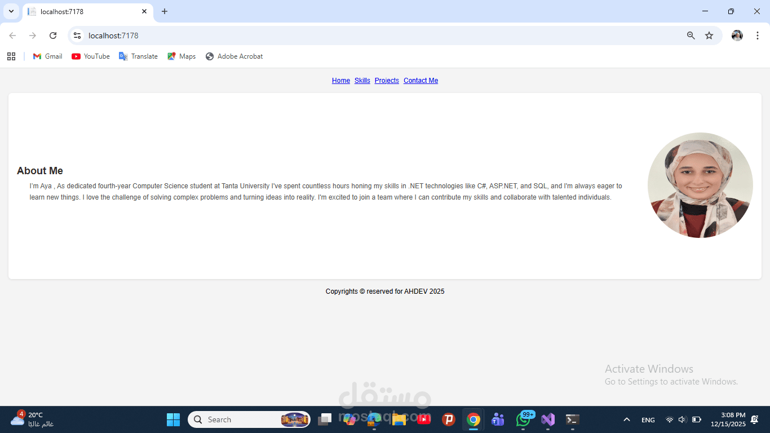770x433 pixels.
Task: Close the localhost:7178 tab
Action: (x=144, y=11)
